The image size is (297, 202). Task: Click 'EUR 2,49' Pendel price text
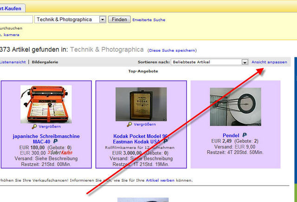point(221,141)
